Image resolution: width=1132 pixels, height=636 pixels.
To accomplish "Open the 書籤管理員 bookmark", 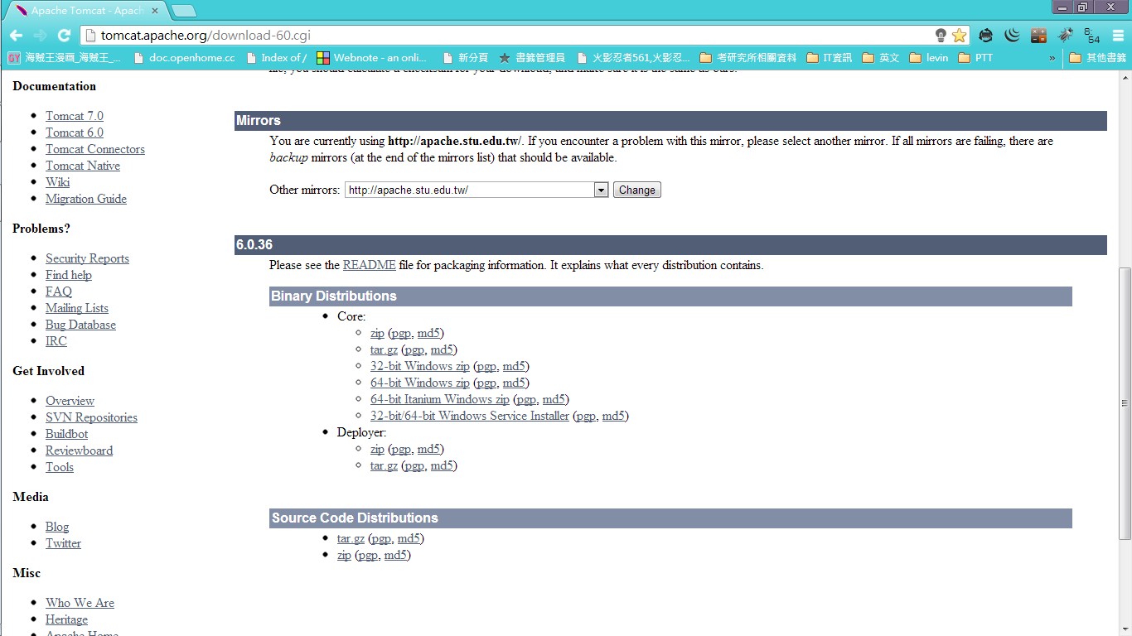I will (532, 58).
